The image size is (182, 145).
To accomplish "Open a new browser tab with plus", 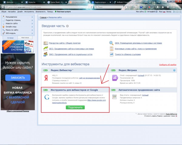I will click(x=159, y=2).
